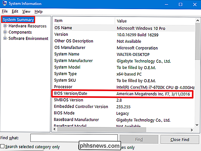Image resolution: width=201 pixels, height=151 pixels.
Task: Select the BaseBoard Manufacturer row
Action: pos(124,120)
